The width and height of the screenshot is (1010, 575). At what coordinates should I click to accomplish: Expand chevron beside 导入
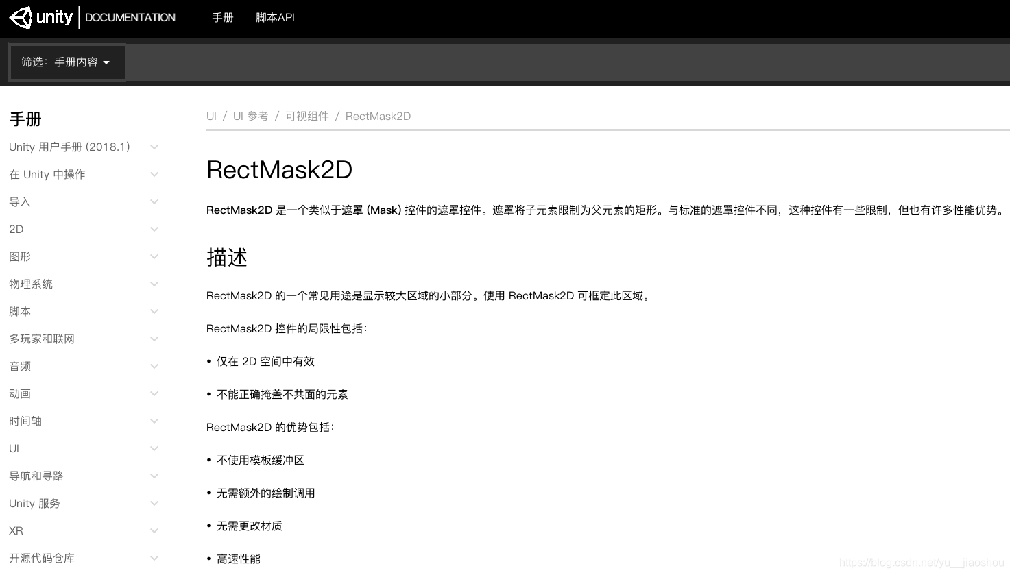(154, 202)
